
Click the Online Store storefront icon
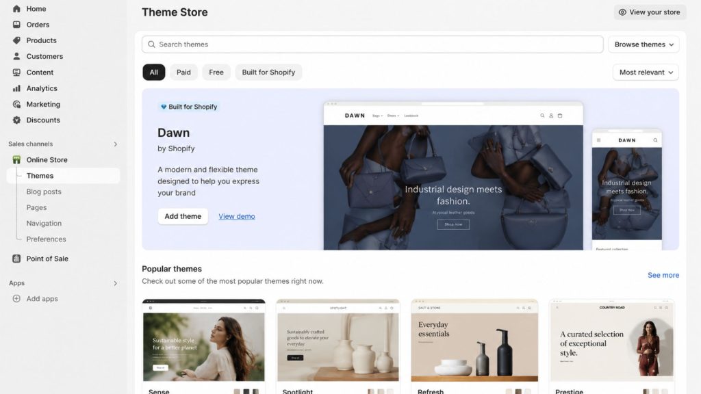[x=16, y=159]
